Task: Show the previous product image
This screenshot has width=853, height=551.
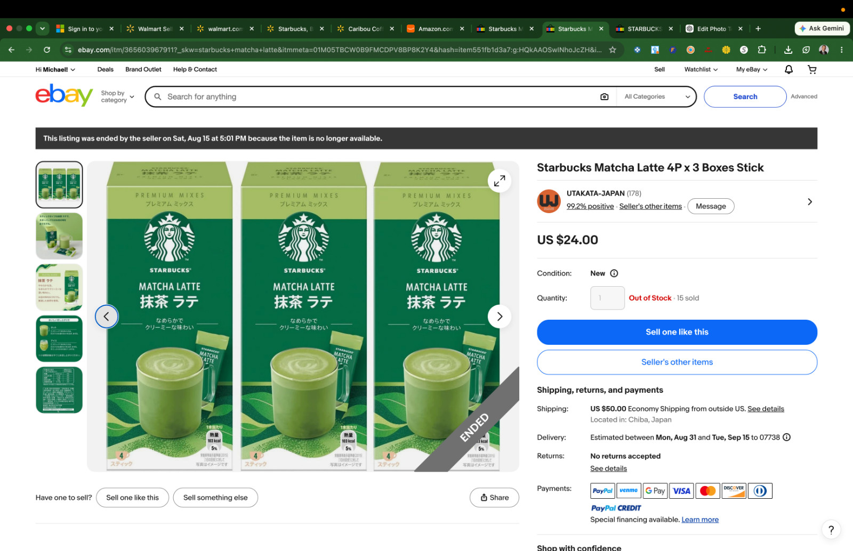Action: pyautogui.click(x=107, y=317)
